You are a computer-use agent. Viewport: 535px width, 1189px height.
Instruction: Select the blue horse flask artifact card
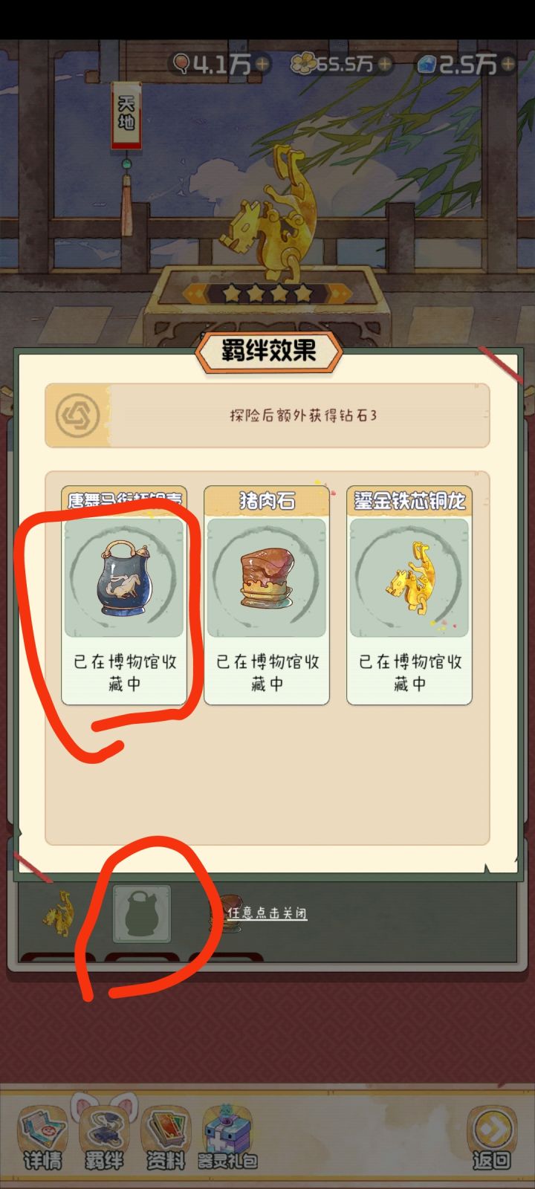tap(124, 595)
